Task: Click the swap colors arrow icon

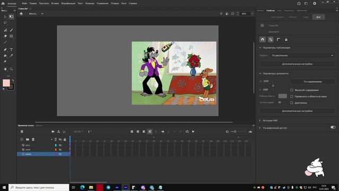Action: [13, 80]
